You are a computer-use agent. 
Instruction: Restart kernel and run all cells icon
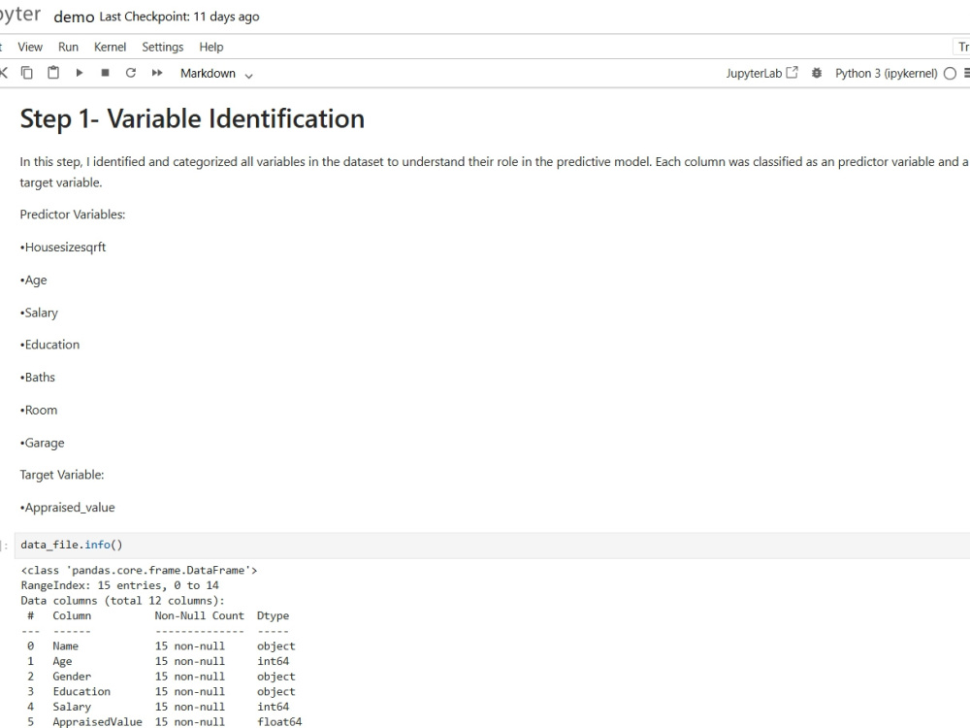157,73
